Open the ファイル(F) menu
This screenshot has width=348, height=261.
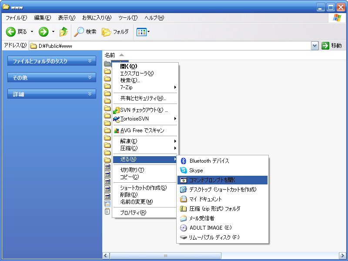coord(16,18)
